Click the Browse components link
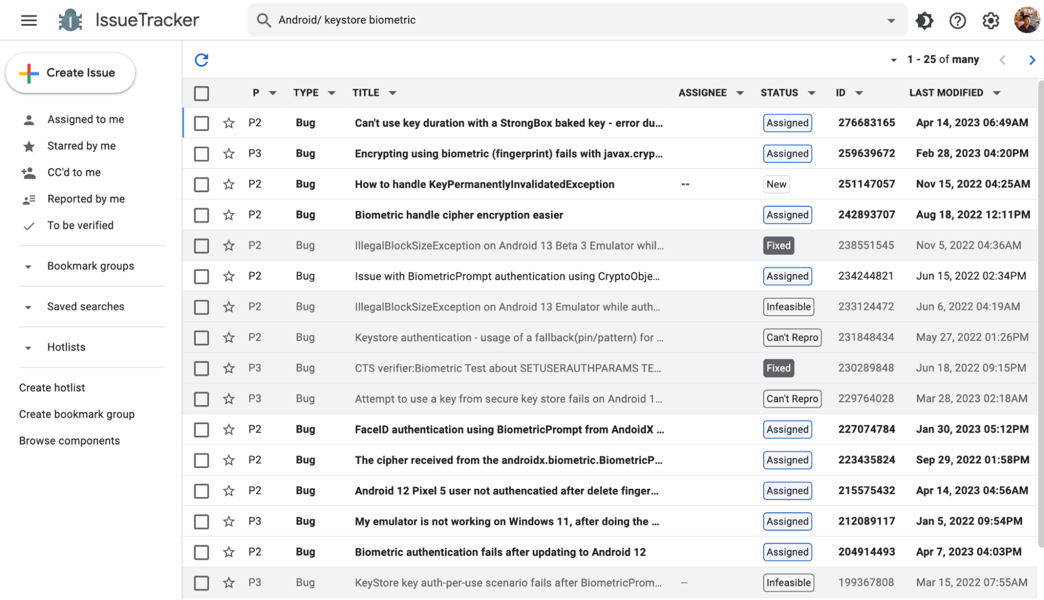Screen dimensions: 1044x600 pyautogui.click(x=69, y=441)
